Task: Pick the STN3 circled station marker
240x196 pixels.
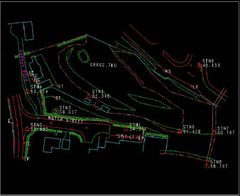Action: click(56, 111)
